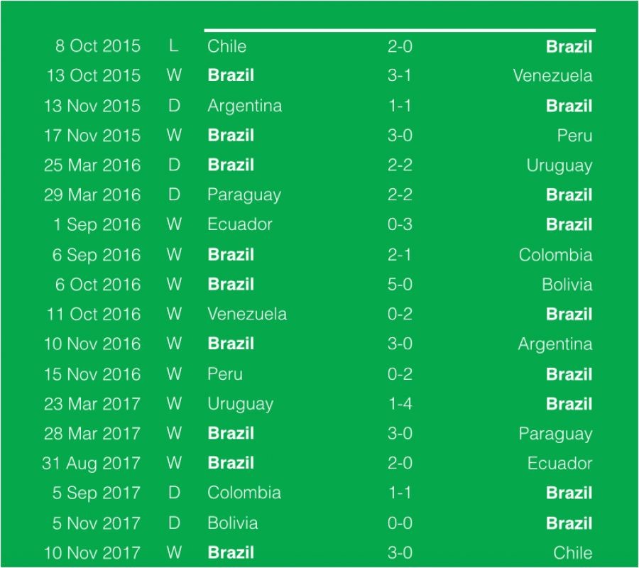The height and width of the screenshot is (568, 639).
Task: Click the 23 Mar 2017 match date
Action: 92,404
